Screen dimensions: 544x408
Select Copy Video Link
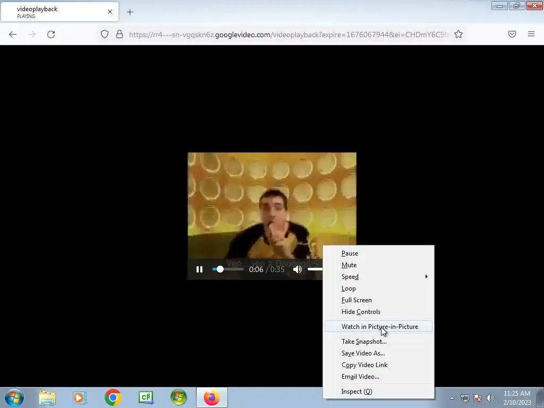[379, 365]
